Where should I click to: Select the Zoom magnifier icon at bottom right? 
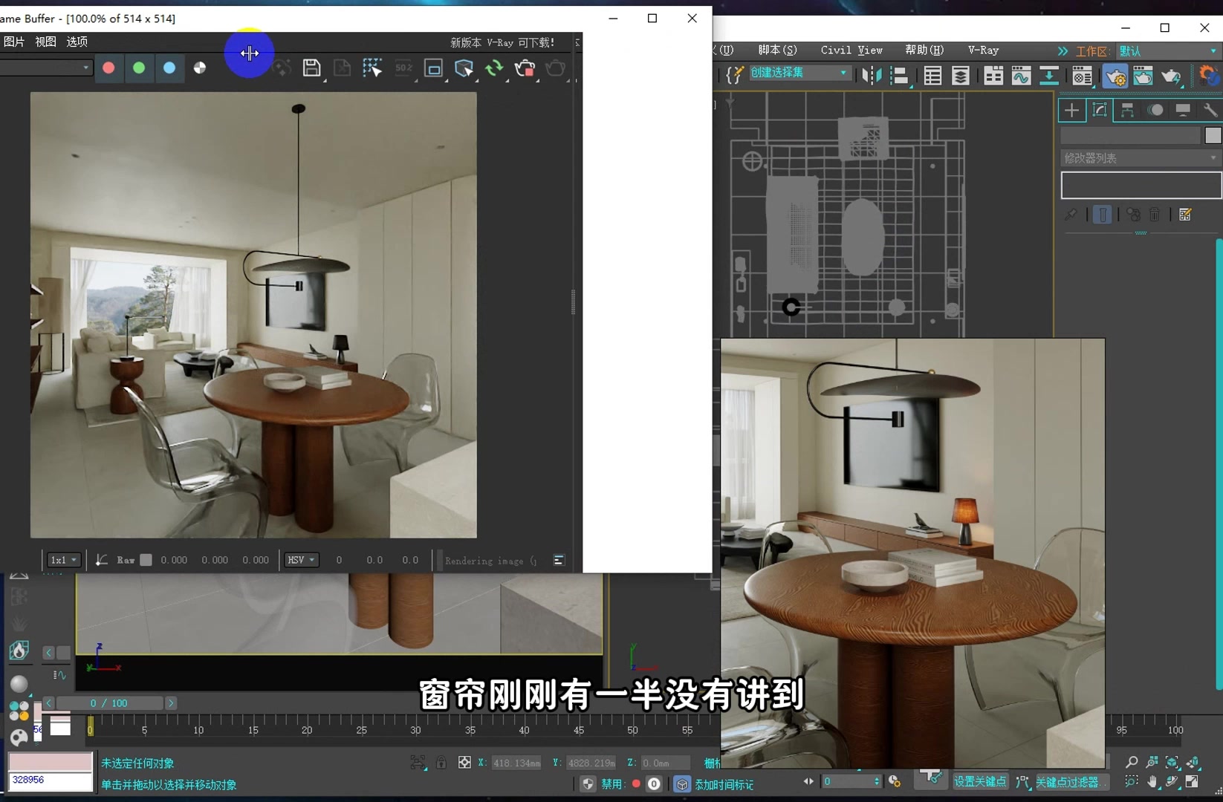coord(1131,761)
